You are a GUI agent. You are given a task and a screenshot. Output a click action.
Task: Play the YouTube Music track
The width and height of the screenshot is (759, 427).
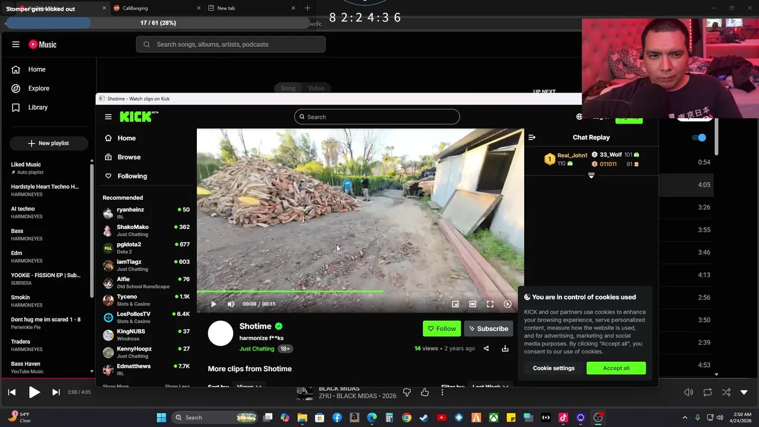pos(34,392)
